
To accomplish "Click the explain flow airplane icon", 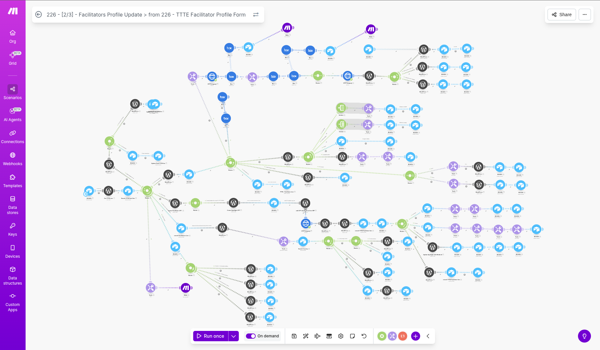I will point(317,336).
